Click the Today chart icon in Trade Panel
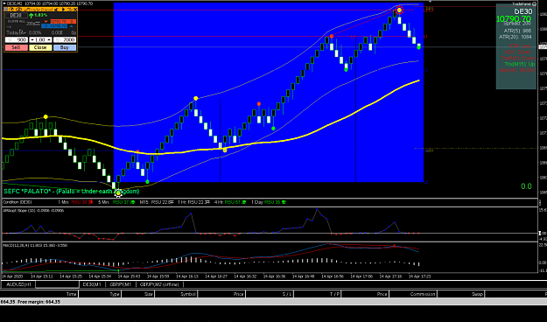 point(23,32)
